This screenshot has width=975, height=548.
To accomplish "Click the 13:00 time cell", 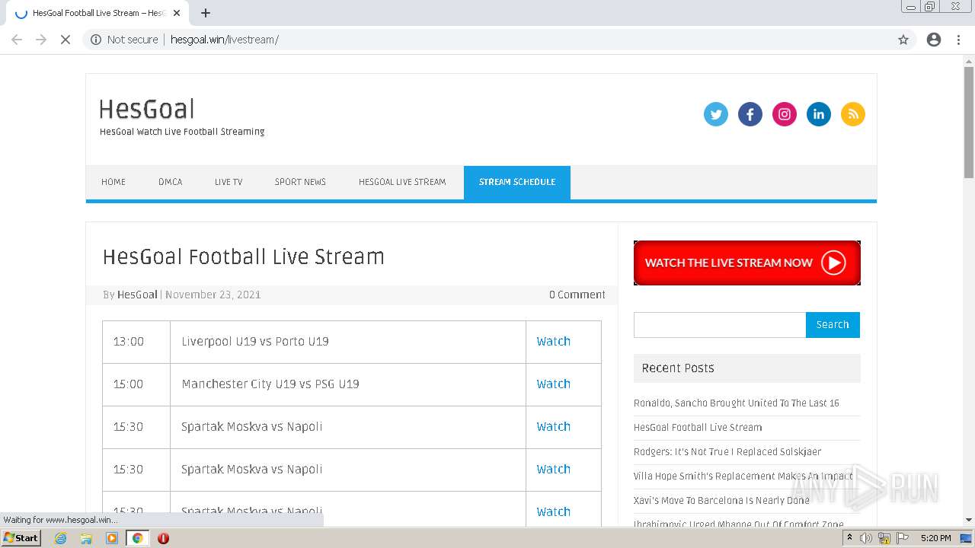I will 136,342.
